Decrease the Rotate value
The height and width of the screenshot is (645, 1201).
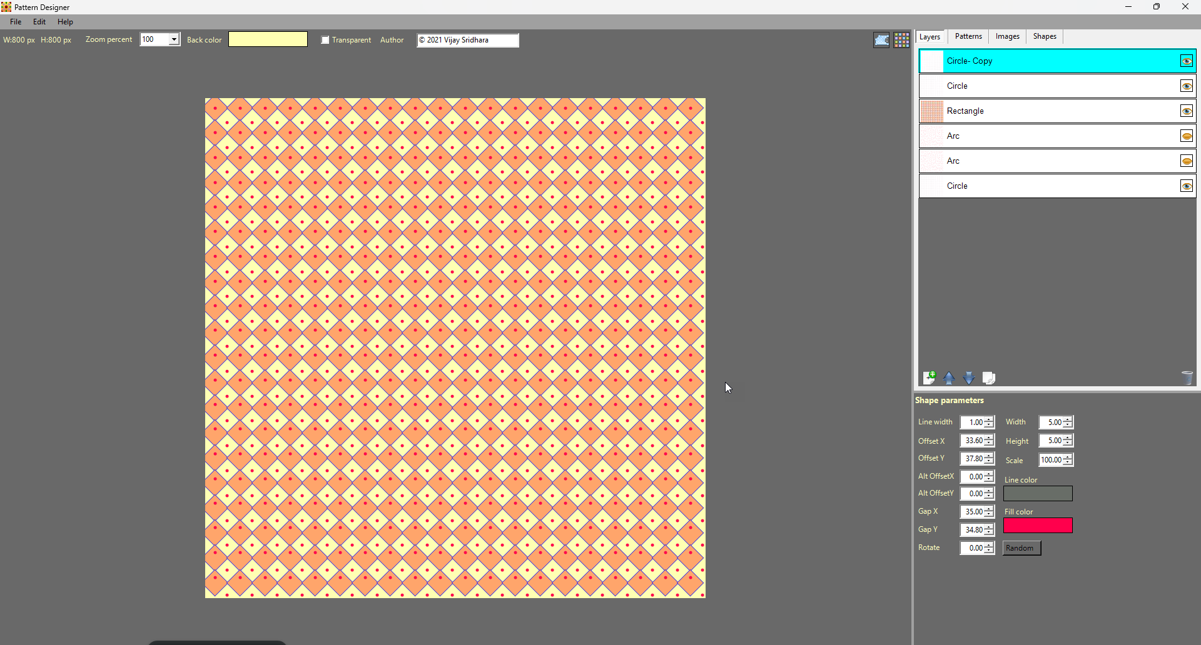pos(988,551)
